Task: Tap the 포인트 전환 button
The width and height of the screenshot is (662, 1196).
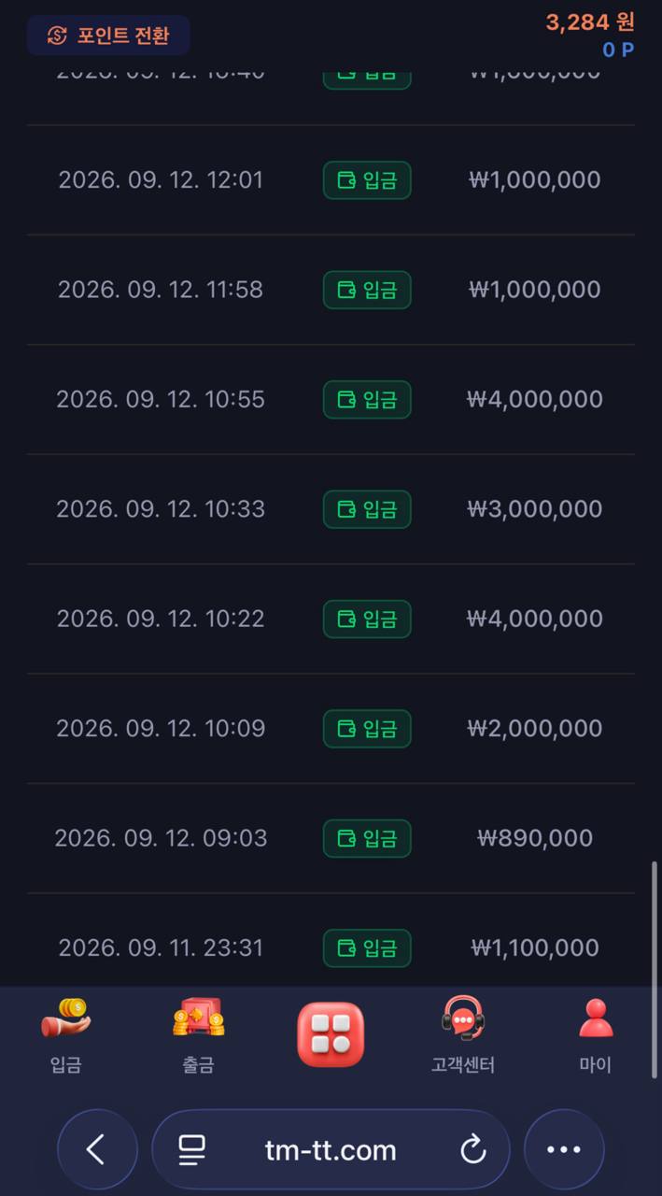Action: [108, 36]
